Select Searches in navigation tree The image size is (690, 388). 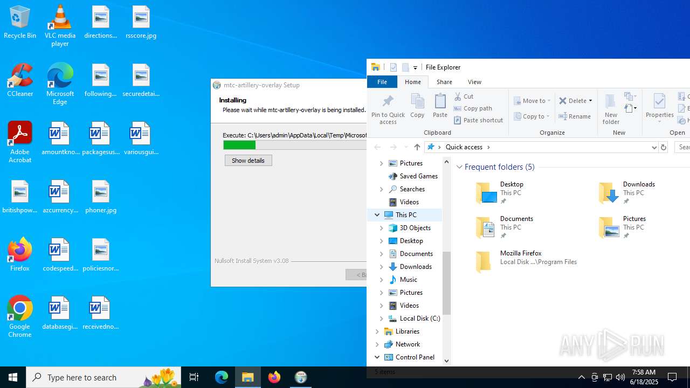[406, 189]
